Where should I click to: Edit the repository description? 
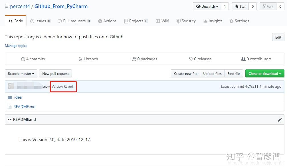pos(278,37)
